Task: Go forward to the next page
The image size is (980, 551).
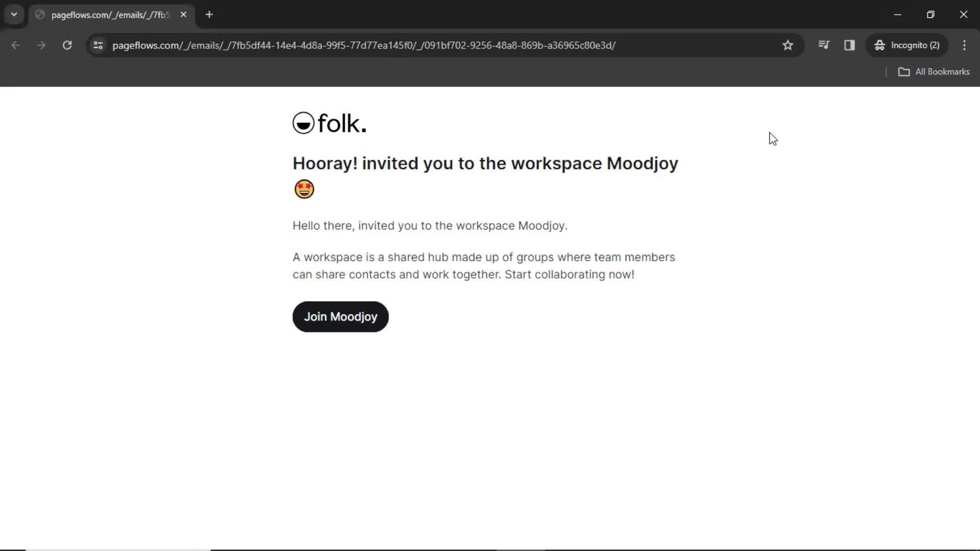Action: [x=41, y=45]
